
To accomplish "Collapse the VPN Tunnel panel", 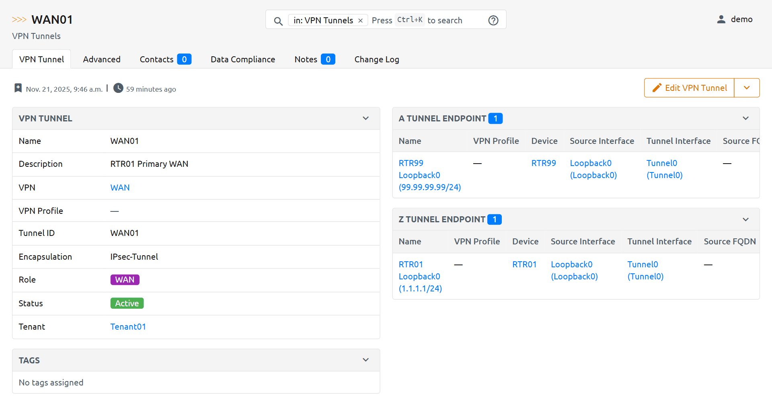I will pyautogui.click(x=365, y=119).
